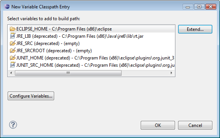Click the JRE_SRCROOT deprecated folder icon
This screenshot has height=138, width=220.
coord(13,50)
